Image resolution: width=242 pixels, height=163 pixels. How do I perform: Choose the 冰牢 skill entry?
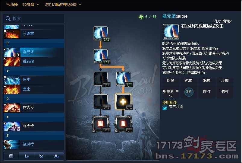tap(34, 80)
